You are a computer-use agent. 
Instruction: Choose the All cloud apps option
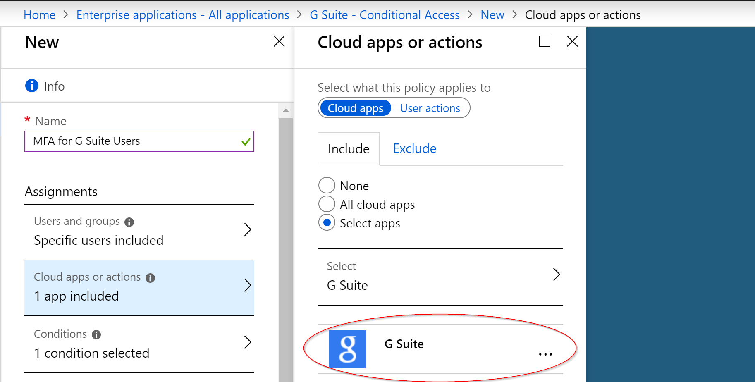[x=327, y=204]
